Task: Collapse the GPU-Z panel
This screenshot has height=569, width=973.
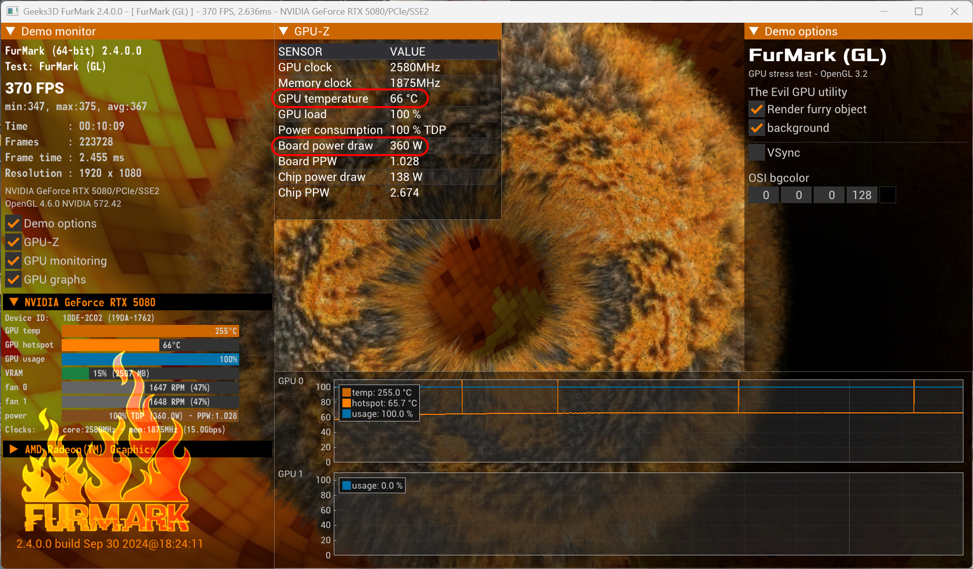Action: pyautogui.click(x=283, y=31)
